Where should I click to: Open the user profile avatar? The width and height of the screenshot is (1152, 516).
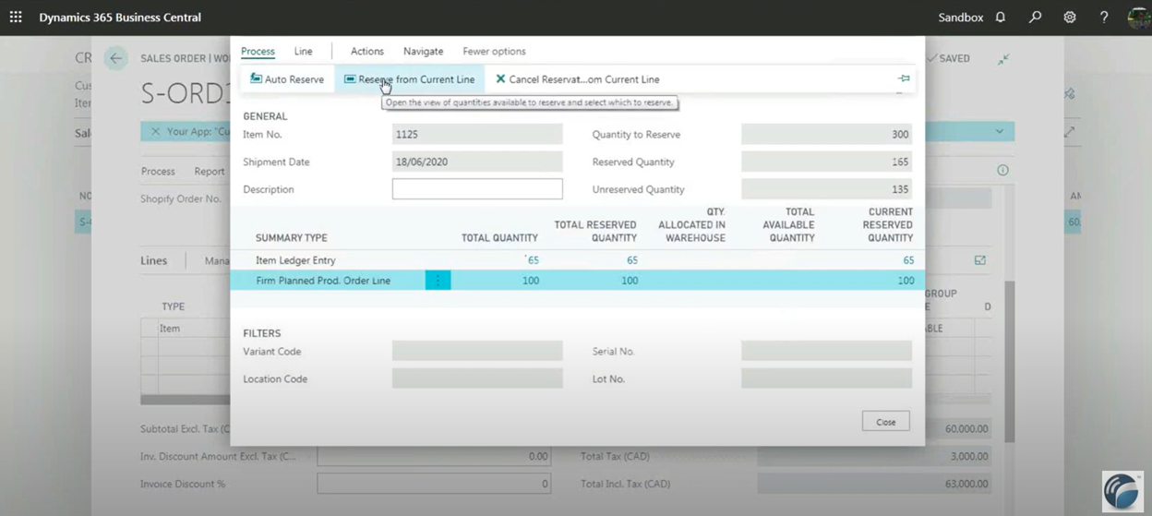pos(1139,18)
